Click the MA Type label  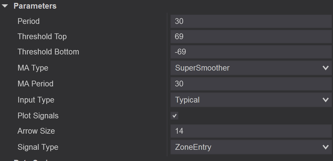33,68
